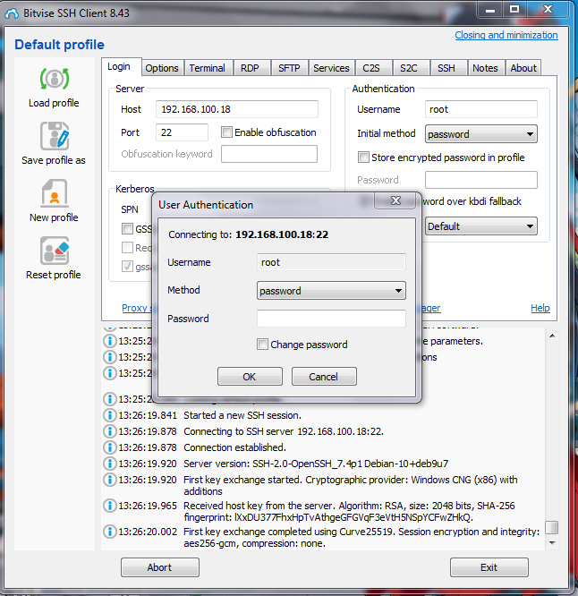Open the SFTP tab

(289, 68)
